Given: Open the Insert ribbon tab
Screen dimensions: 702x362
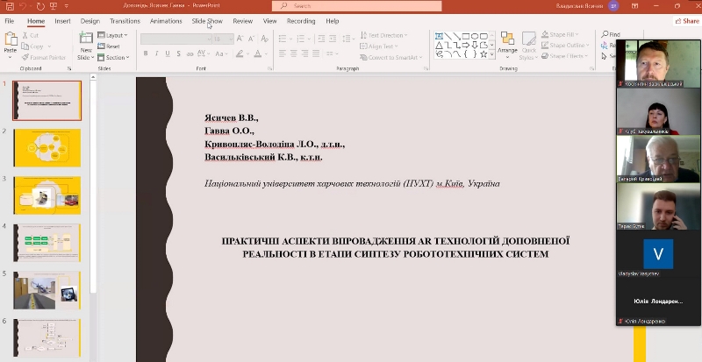Looking at the screenshot, I should pos(62,20).
